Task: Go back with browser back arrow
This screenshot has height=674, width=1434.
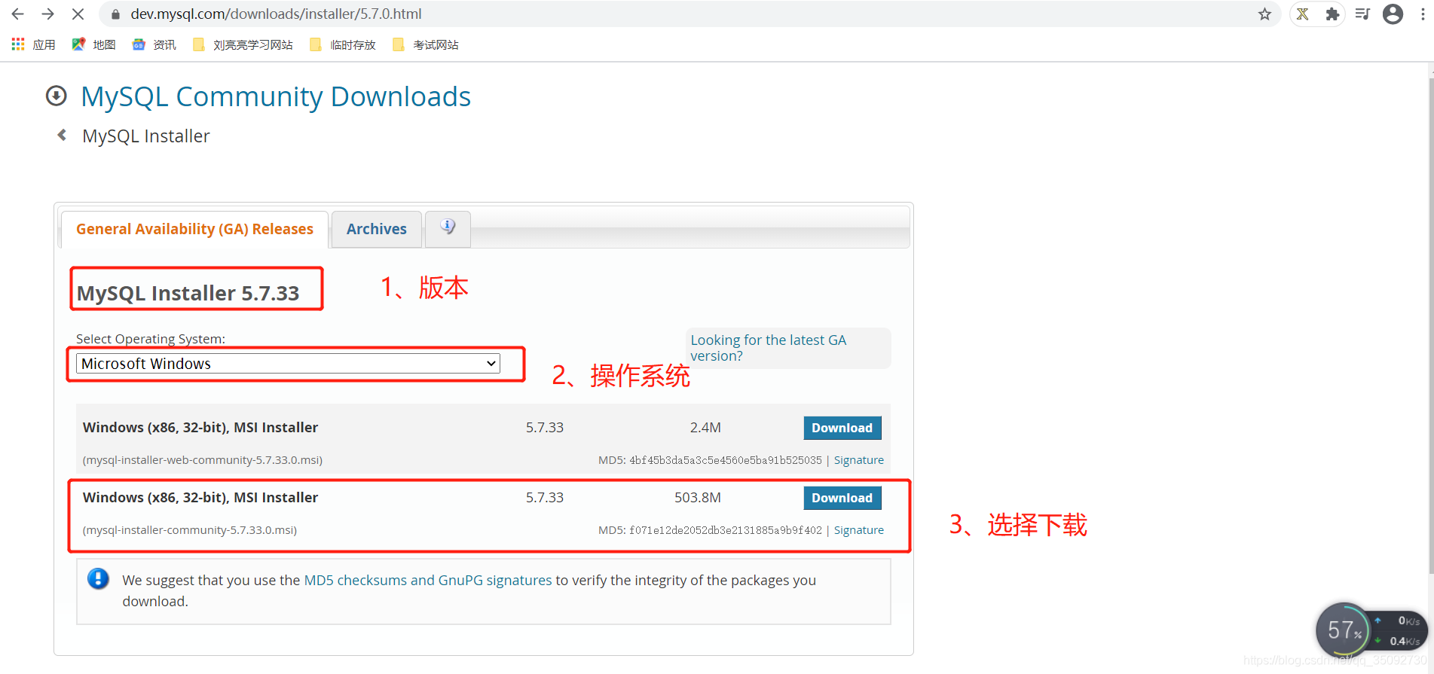Action: coord(18,14)
